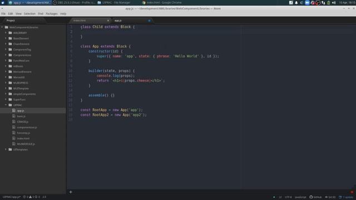Click the UIPRAC/app.js path in status bar

pos(11,197)
